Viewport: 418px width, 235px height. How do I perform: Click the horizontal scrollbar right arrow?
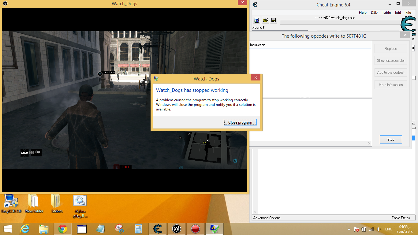point(369,144)
